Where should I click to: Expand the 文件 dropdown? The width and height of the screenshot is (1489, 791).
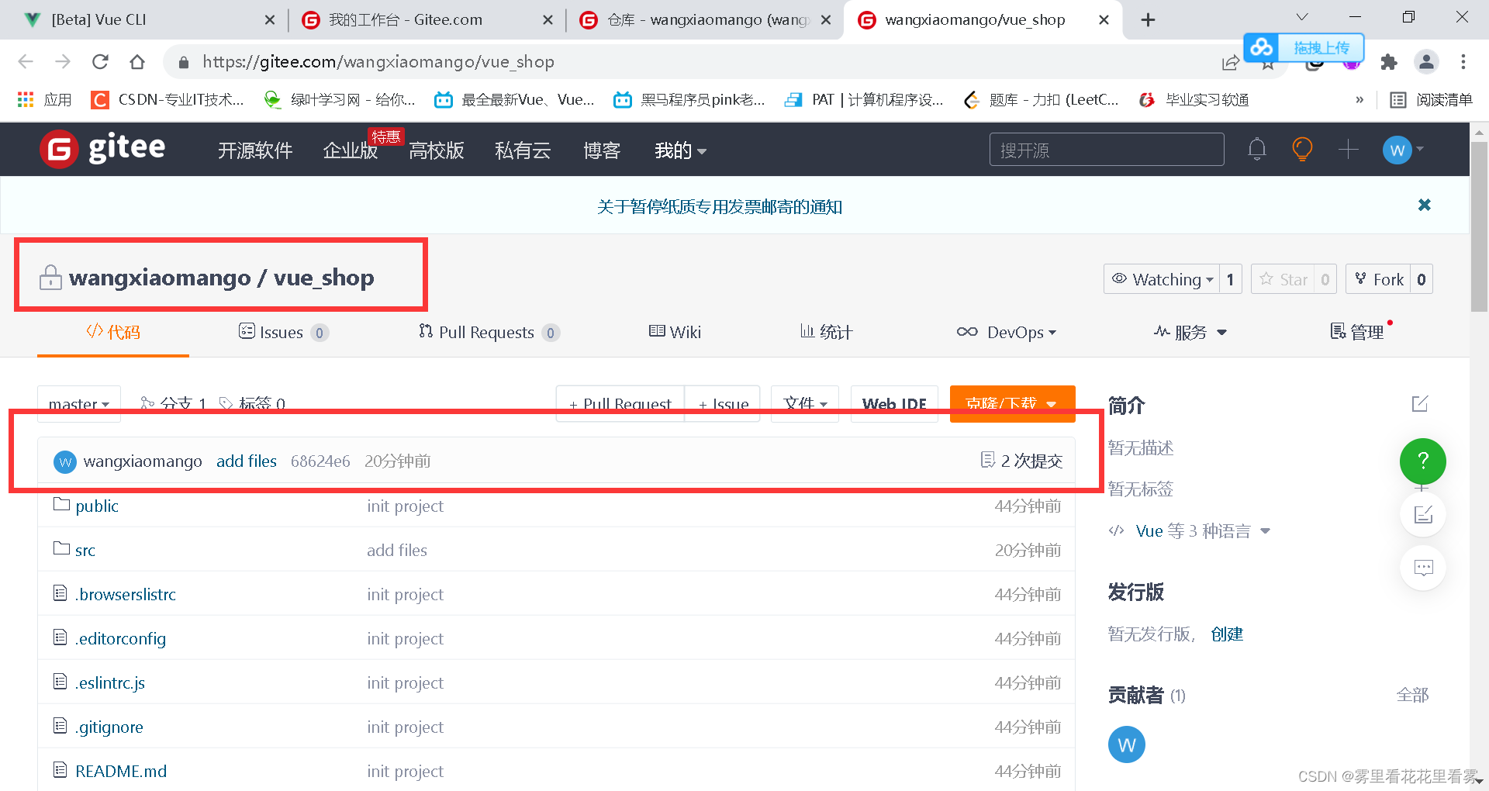805,404
